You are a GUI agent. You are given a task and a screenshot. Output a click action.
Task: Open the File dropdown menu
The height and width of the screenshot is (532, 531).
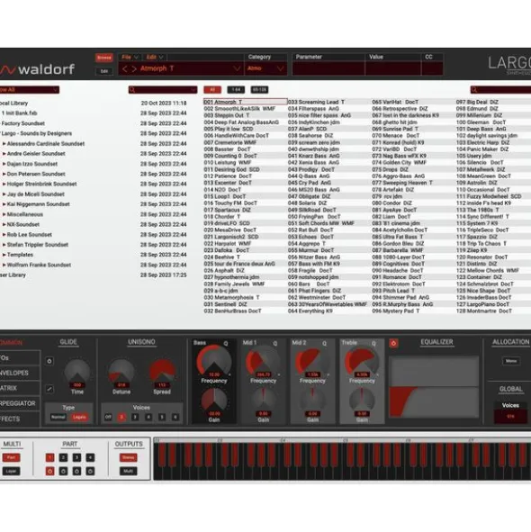130,57
